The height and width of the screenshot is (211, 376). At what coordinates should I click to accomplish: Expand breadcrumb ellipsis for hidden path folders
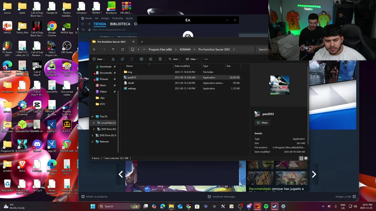[x=144, y=49]
